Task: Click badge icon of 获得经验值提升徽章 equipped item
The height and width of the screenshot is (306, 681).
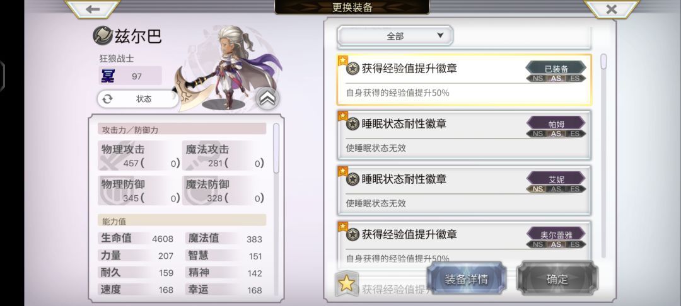Action: point(352,69)
